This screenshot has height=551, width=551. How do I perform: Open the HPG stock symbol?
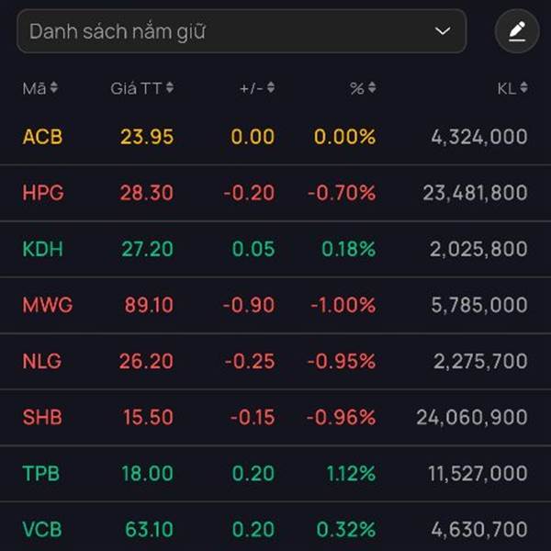click(43, 193)
